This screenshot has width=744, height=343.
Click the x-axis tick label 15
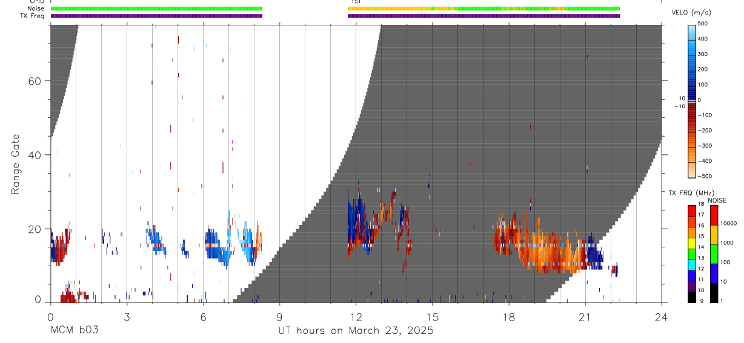coord(433,316)
